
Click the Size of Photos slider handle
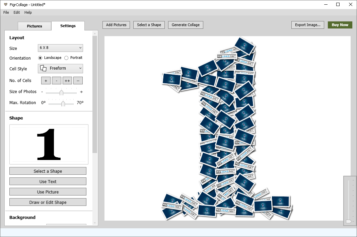[61, 92]
